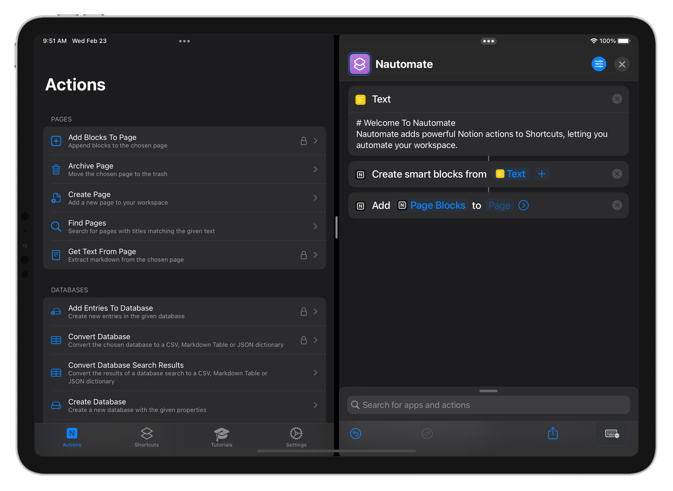Add another input with the plus button
Image resolution: width=673 pixels, height=491 pixels.
click(542, 174)
